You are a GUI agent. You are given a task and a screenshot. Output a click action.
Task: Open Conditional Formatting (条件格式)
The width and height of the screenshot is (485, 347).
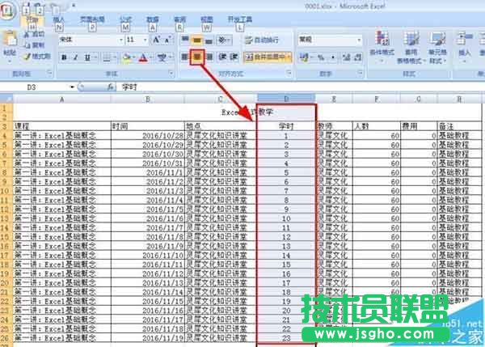382,45
